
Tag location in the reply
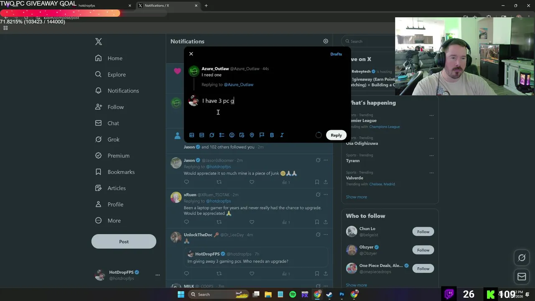click(x=252, y=135)
